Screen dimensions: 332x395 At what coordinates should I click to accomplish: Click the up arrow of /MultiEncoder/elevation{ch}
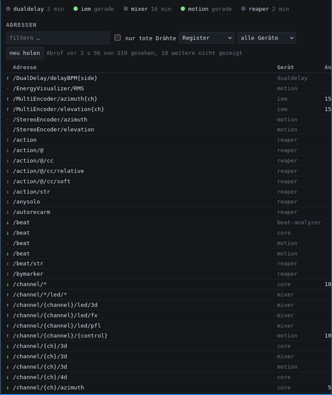(7, 109)
